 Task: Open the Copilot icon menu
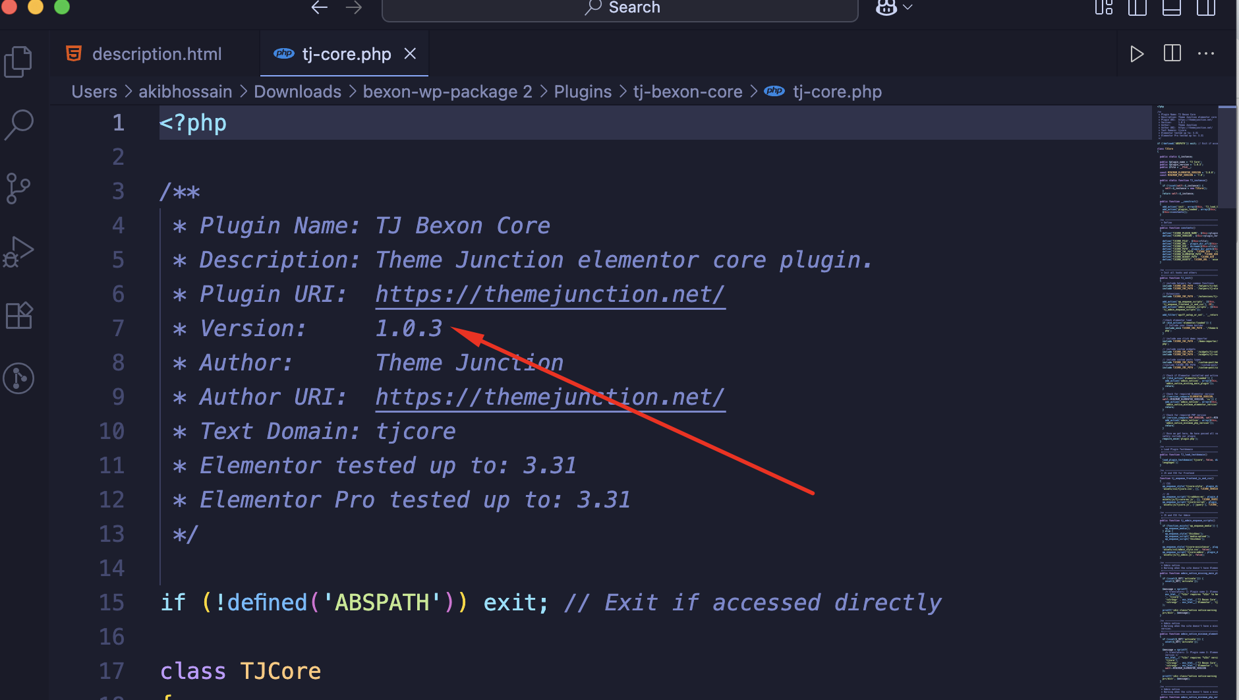coord(886,7)
